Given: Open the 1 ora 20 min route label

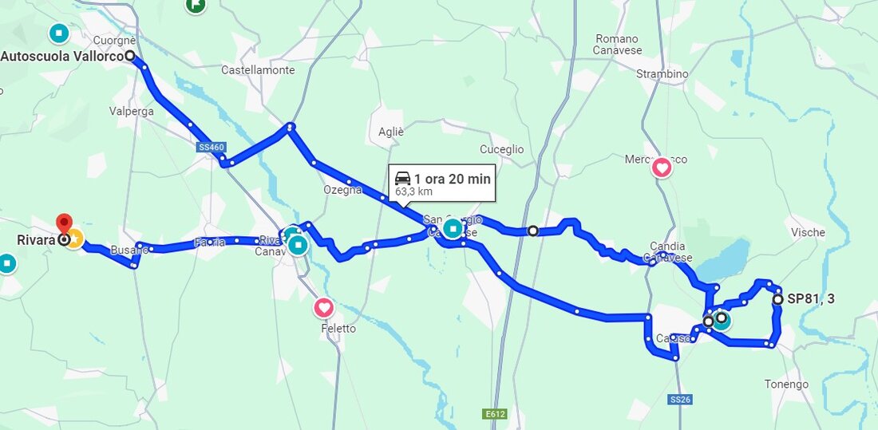Looking at the screenshot, I should pyautogui.click(x=442, y=183).
